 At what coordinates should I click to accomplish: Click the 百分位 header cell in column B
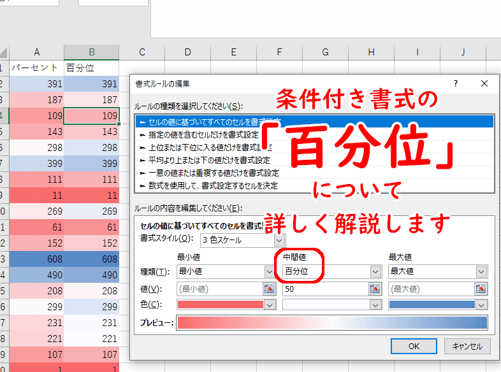[92, 68]
